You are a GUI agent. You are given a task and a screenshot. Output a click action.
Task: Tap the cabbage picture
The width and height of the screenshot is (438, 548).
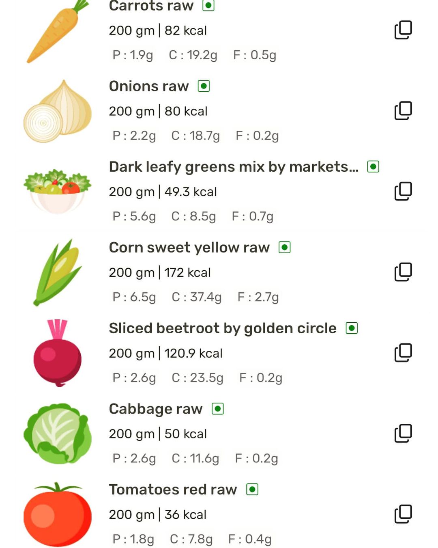tap(58, 434)
